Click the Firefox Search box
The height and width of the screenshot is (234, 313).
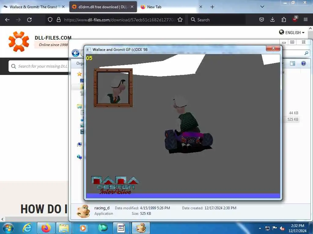(x=217, y=20)
